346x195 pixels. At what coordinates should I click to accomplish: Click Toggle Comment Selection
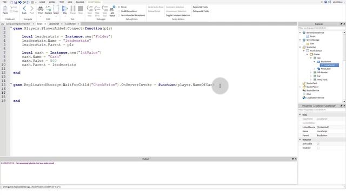pos(178,15)
